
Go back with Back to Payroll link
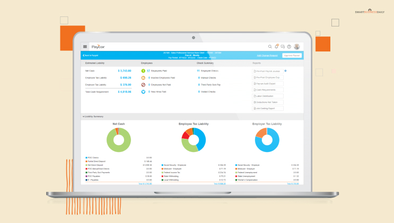pyautogui.click(x=91, y=56)
